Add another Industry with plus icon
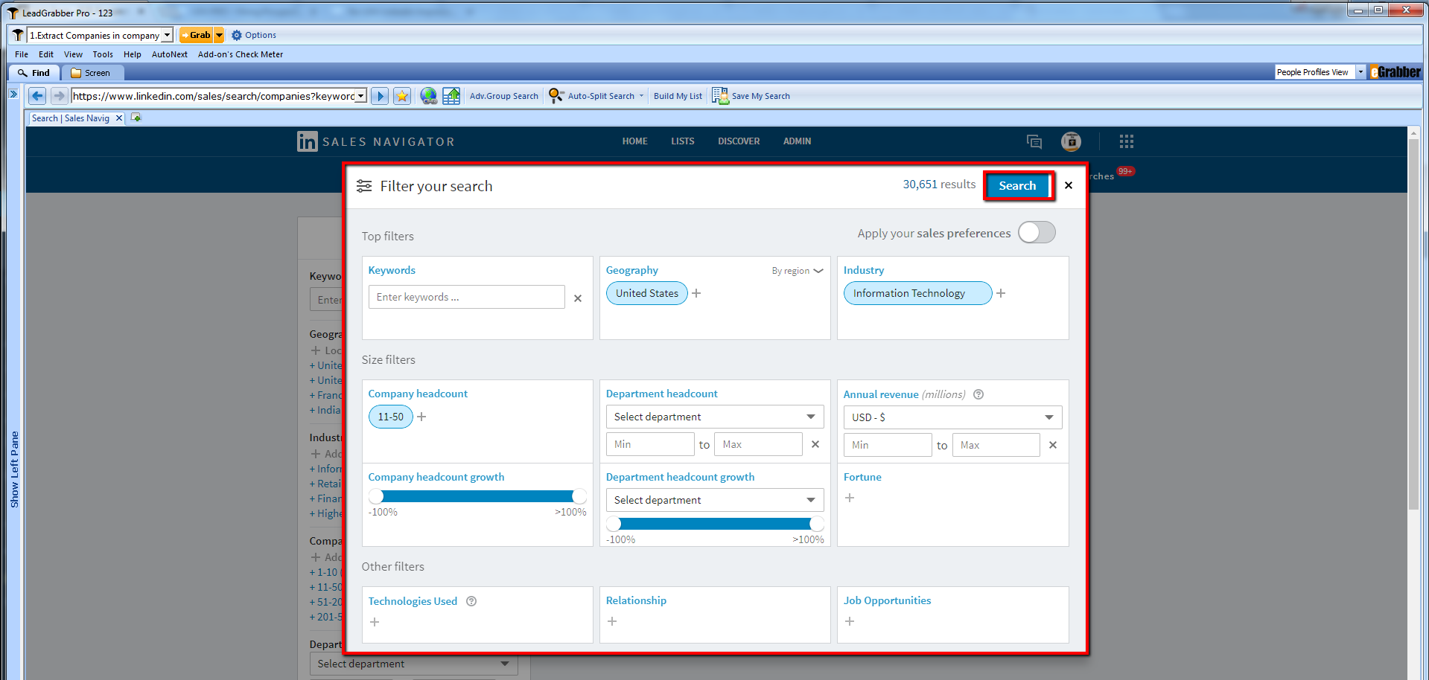 click(x=1001, y=293)
